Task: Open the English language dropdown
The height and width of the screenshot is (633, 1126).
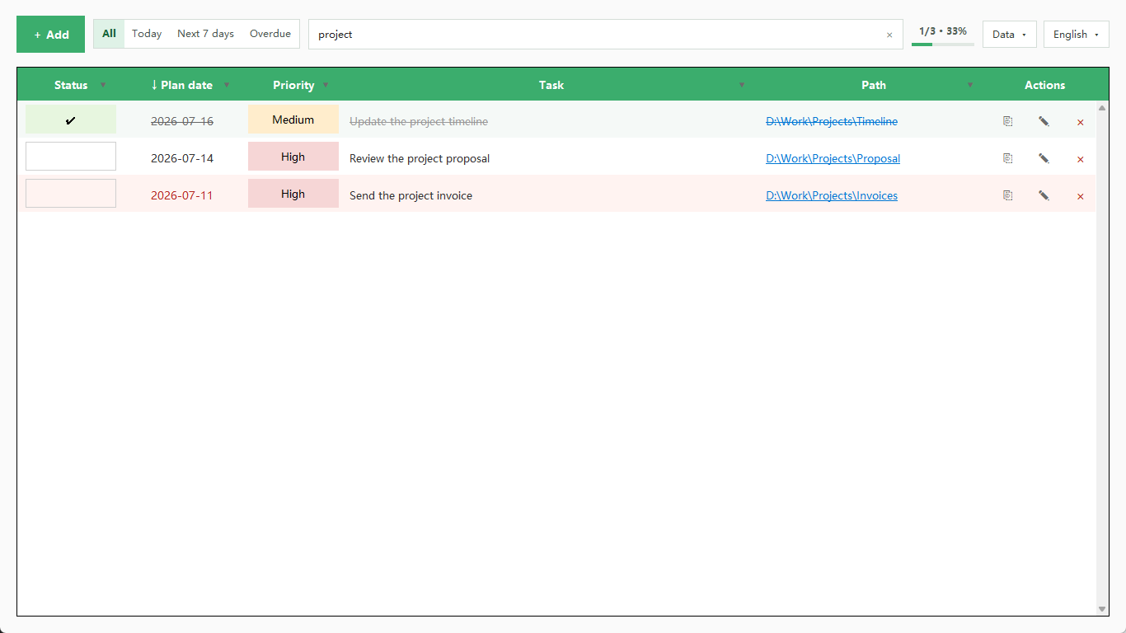Action: (1076, 35)
